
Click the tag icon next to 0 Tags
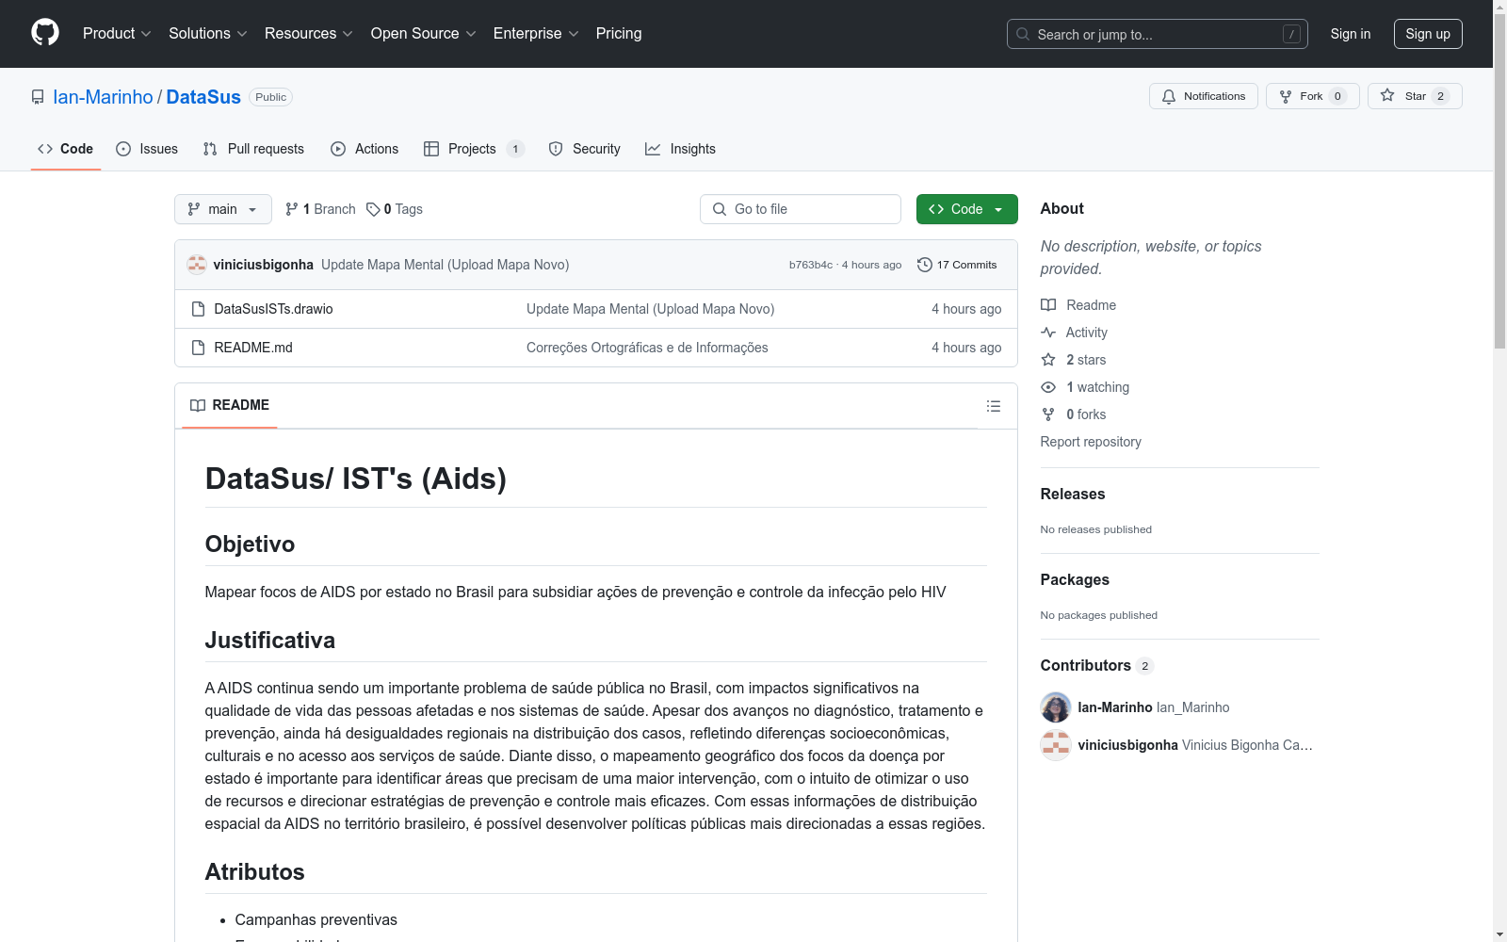[373, 209]
